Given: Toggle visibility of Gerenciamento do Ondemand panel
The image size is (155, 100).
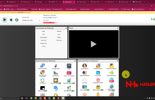Looking at the screenshot, I should (117, 61).
